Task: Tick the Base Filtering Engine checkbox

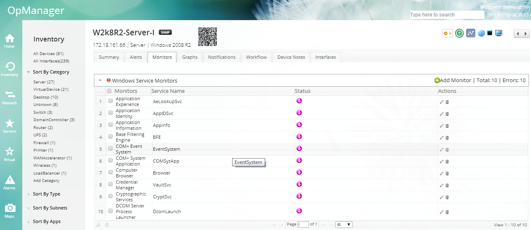Action: click(110, 136)
